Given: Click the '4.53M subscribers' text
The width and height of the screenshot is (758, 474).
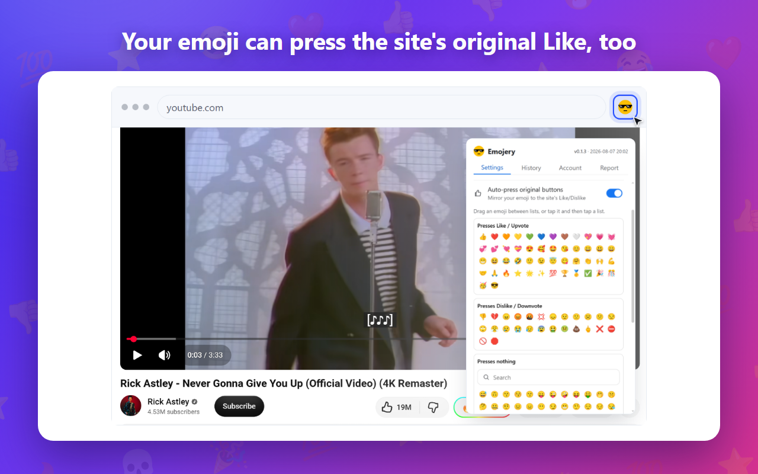Looking at the screenshot, I should [x=174, y=412].
